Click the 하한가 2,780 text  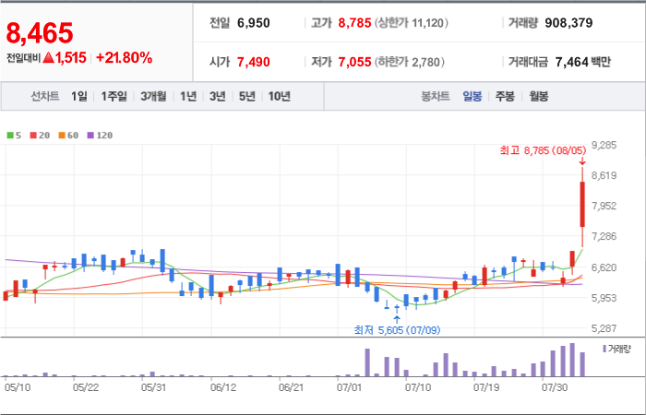409,62
